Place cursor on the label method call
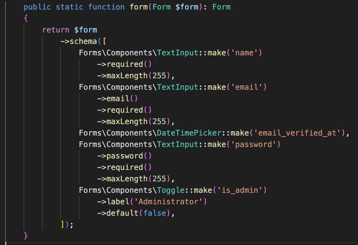This screenshot has width=358, height=245. tap(118, 202)
